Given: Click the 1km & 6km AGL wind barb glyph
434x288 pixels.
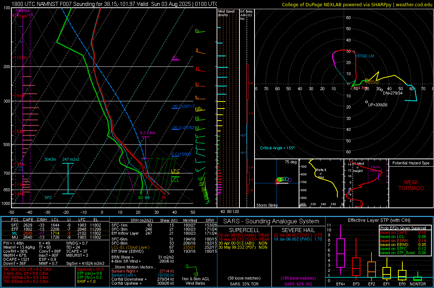Looking at the screenshot, I should pyautogui.click(x=192, y=270).
